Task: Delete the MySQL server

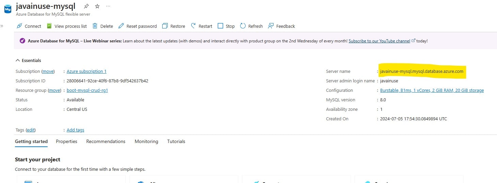Action: click(103, 26)
